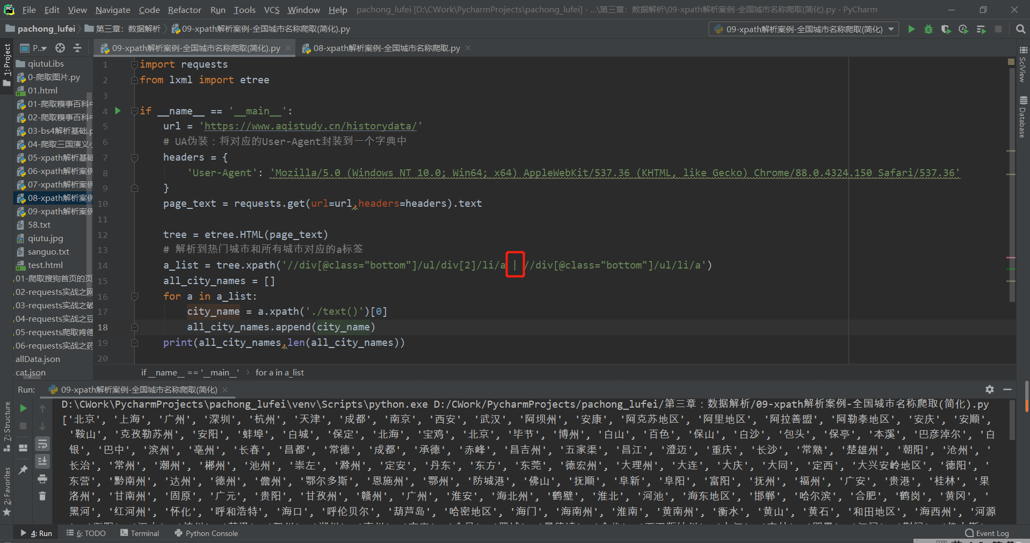Image resolution: width=1030 pixels, height=543 pixels.
Task: Open the Project view selector dropdown
Action: pos(34,48)
